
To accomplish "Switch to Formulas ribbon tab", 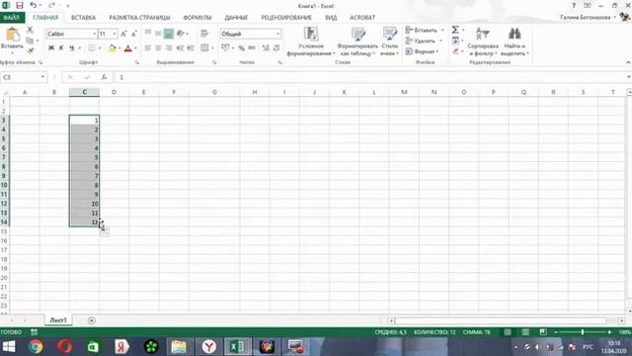I will pyautogui.click(x=197, y=18).
